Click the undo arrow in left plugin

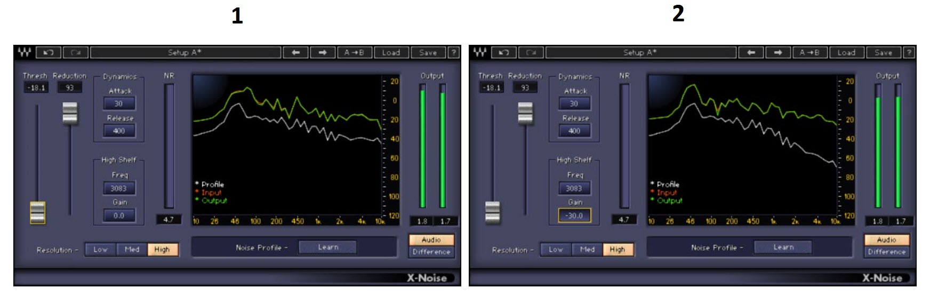click(49, 52)
